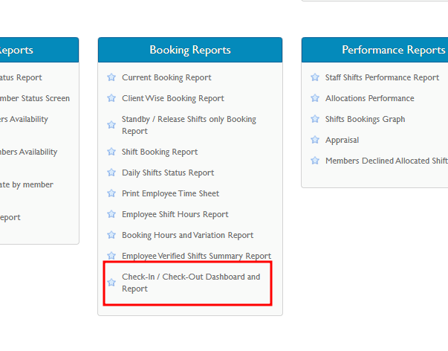Mark Daily Shifts Status Report as favorite
Image resolution: width=448 pixels, height=351 pixels.
(111, 173)
